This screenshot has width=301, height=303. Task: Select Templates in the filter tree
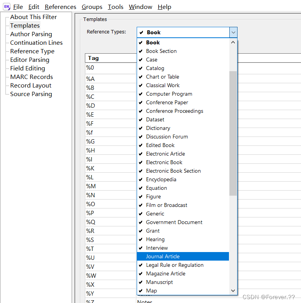25,26
